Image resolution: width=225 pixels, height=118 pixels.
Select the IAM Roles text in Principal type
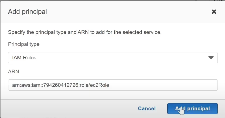(x=24, y=58)
